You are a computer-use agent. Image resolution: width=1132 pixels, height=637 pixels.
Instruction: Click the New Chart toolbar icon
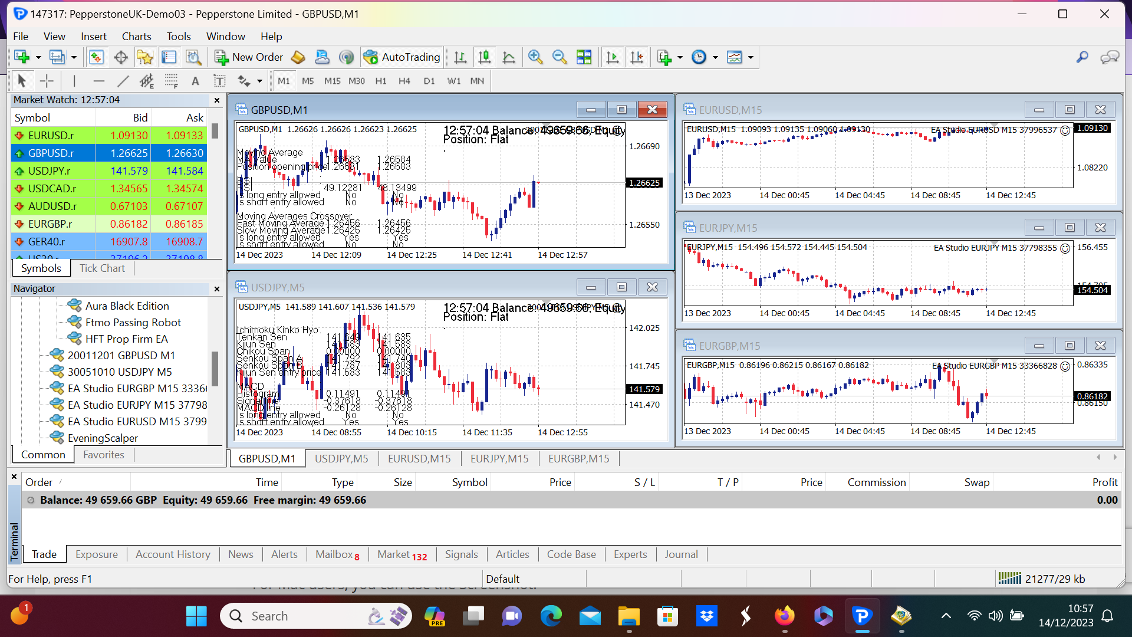click(22, 57)
